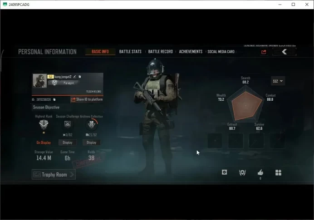Go to the Achievements tab
Screen dimensions: 314x220
(x=191, y=52)
